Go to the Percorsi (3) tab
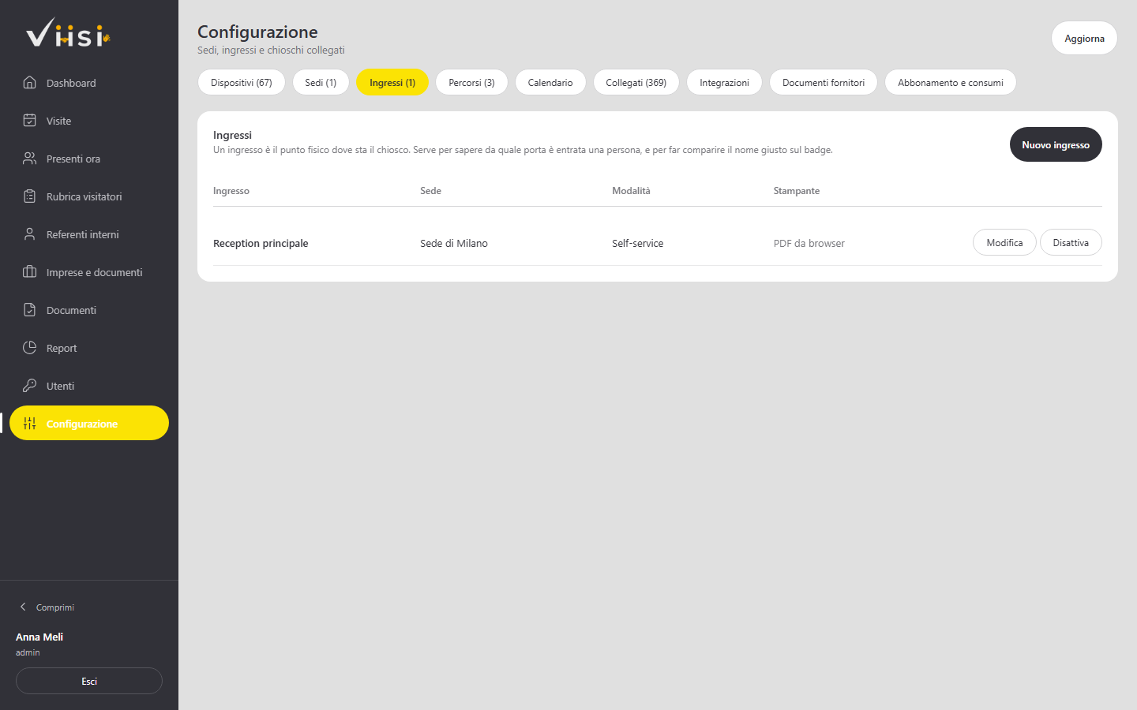 471,82
